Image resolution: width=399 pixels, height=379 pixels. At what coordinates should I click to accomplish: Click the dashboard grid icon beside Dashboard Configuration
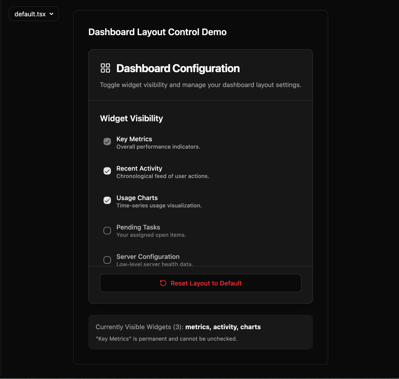tap(105, 68)
